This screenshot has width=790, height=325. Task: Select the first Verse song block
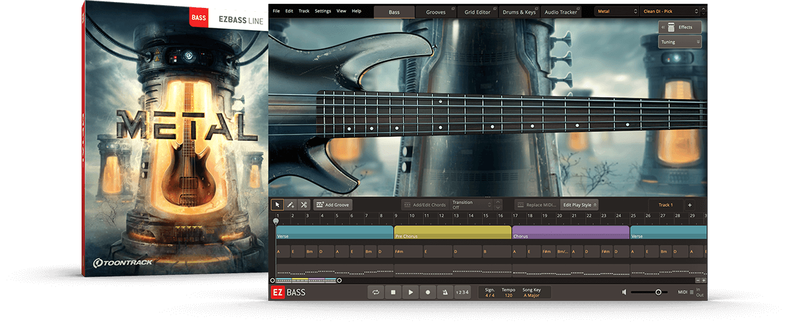tap(334, 232)
